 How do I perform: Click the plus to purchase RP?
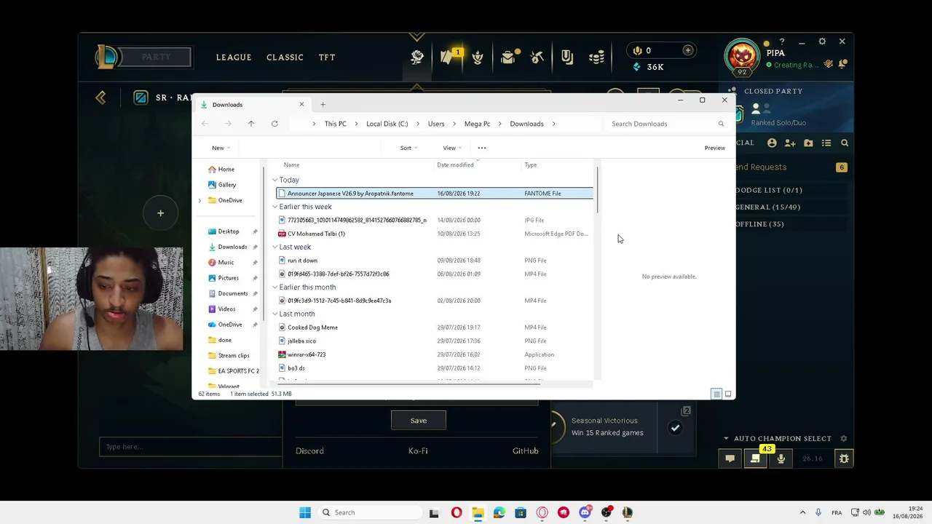[687, 50]
